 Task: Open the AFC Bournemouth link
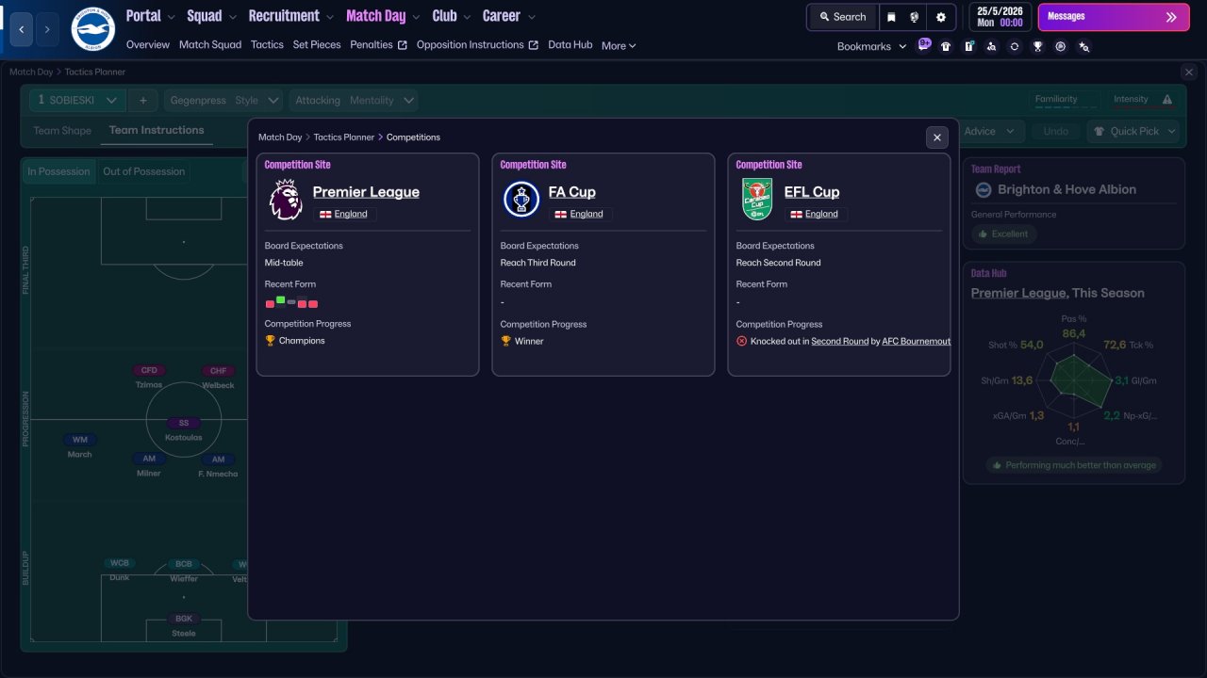tap(917, 341)
